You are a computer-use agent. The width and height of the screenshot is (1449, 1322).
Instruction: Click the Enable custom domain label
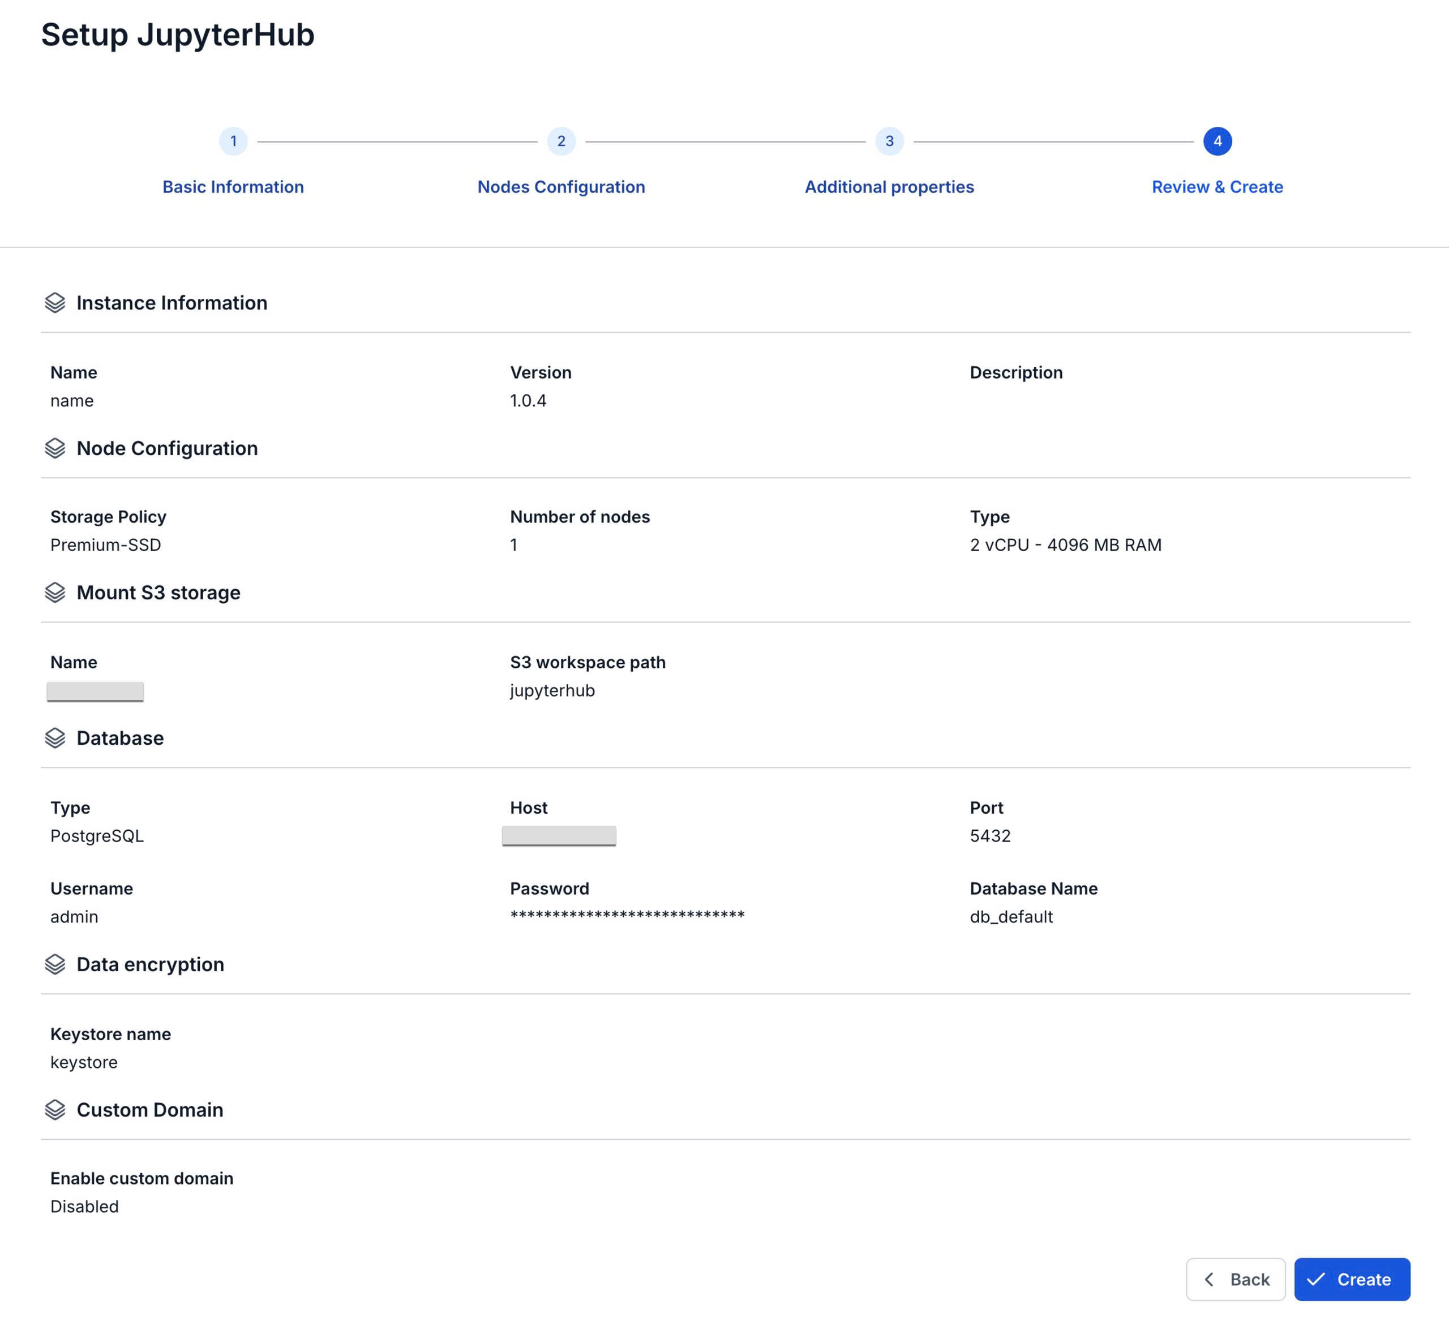pyautogui.click(x=142, y=1179)
